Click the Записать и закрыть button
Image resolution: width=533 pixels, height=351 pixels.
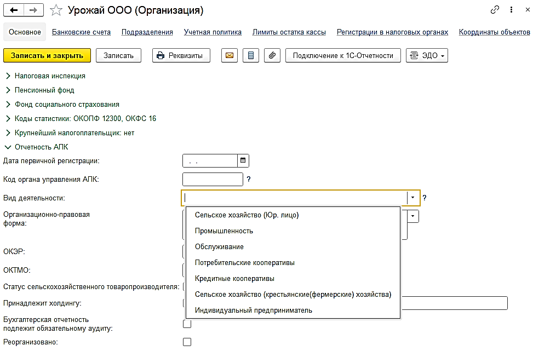pos(47,55)
